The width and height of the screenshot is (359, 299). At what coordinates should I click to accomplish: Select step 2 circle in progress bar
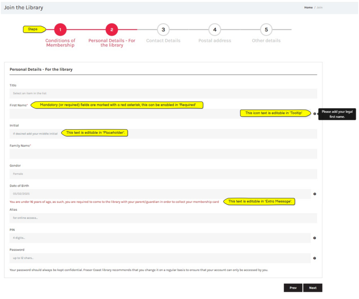click(x=112, y=30)
